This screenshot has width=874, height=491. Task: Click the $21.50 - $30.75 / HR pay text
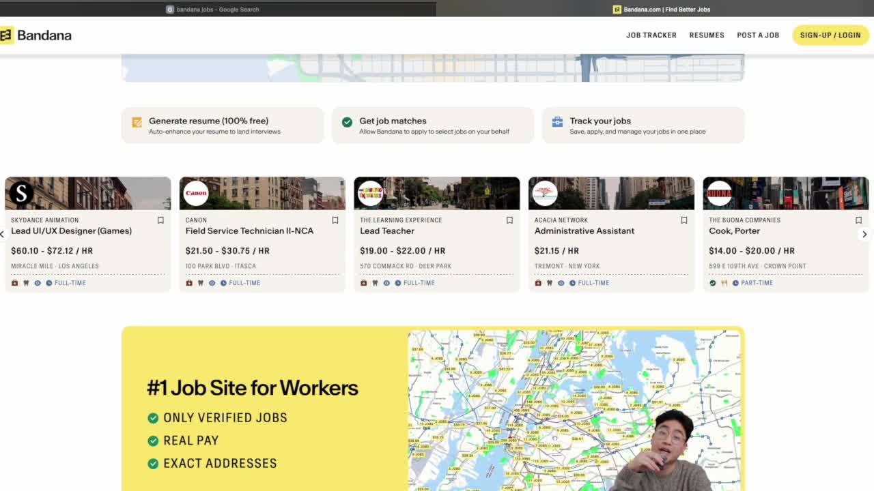[227, 251]
